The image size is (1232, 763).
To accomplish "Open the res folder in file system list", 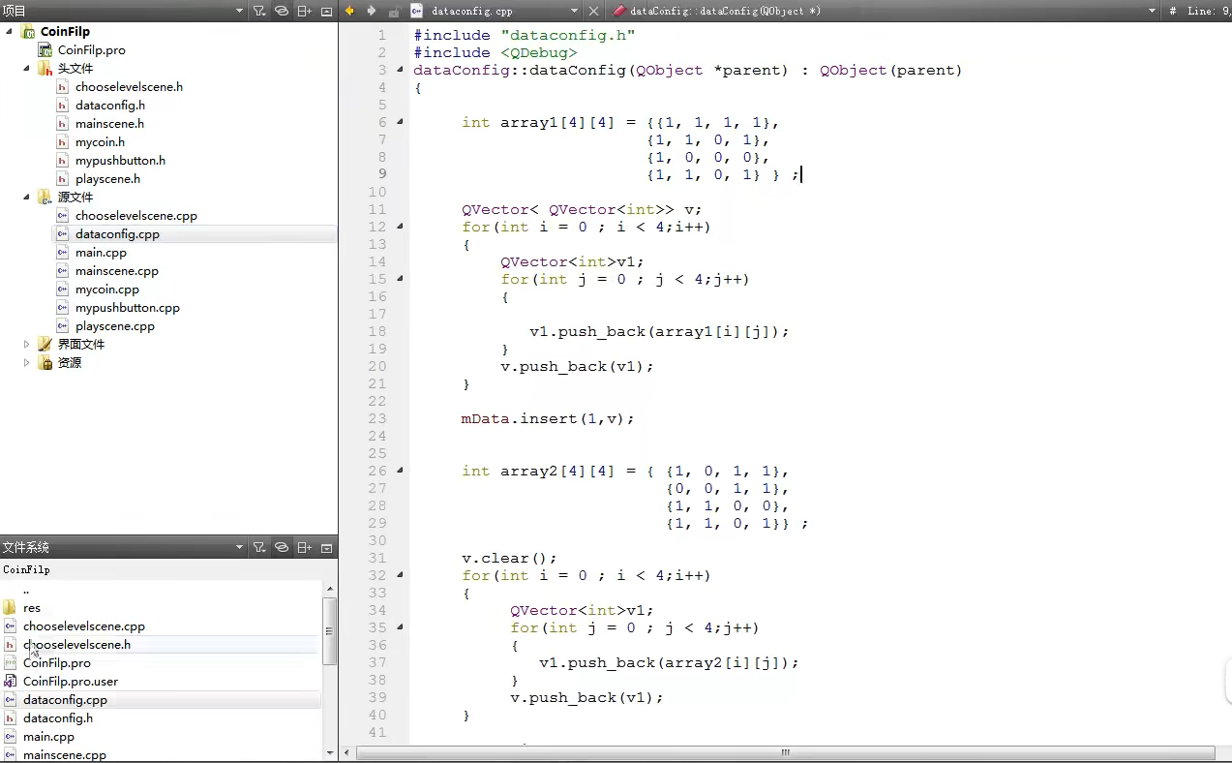I will [32, 608].
